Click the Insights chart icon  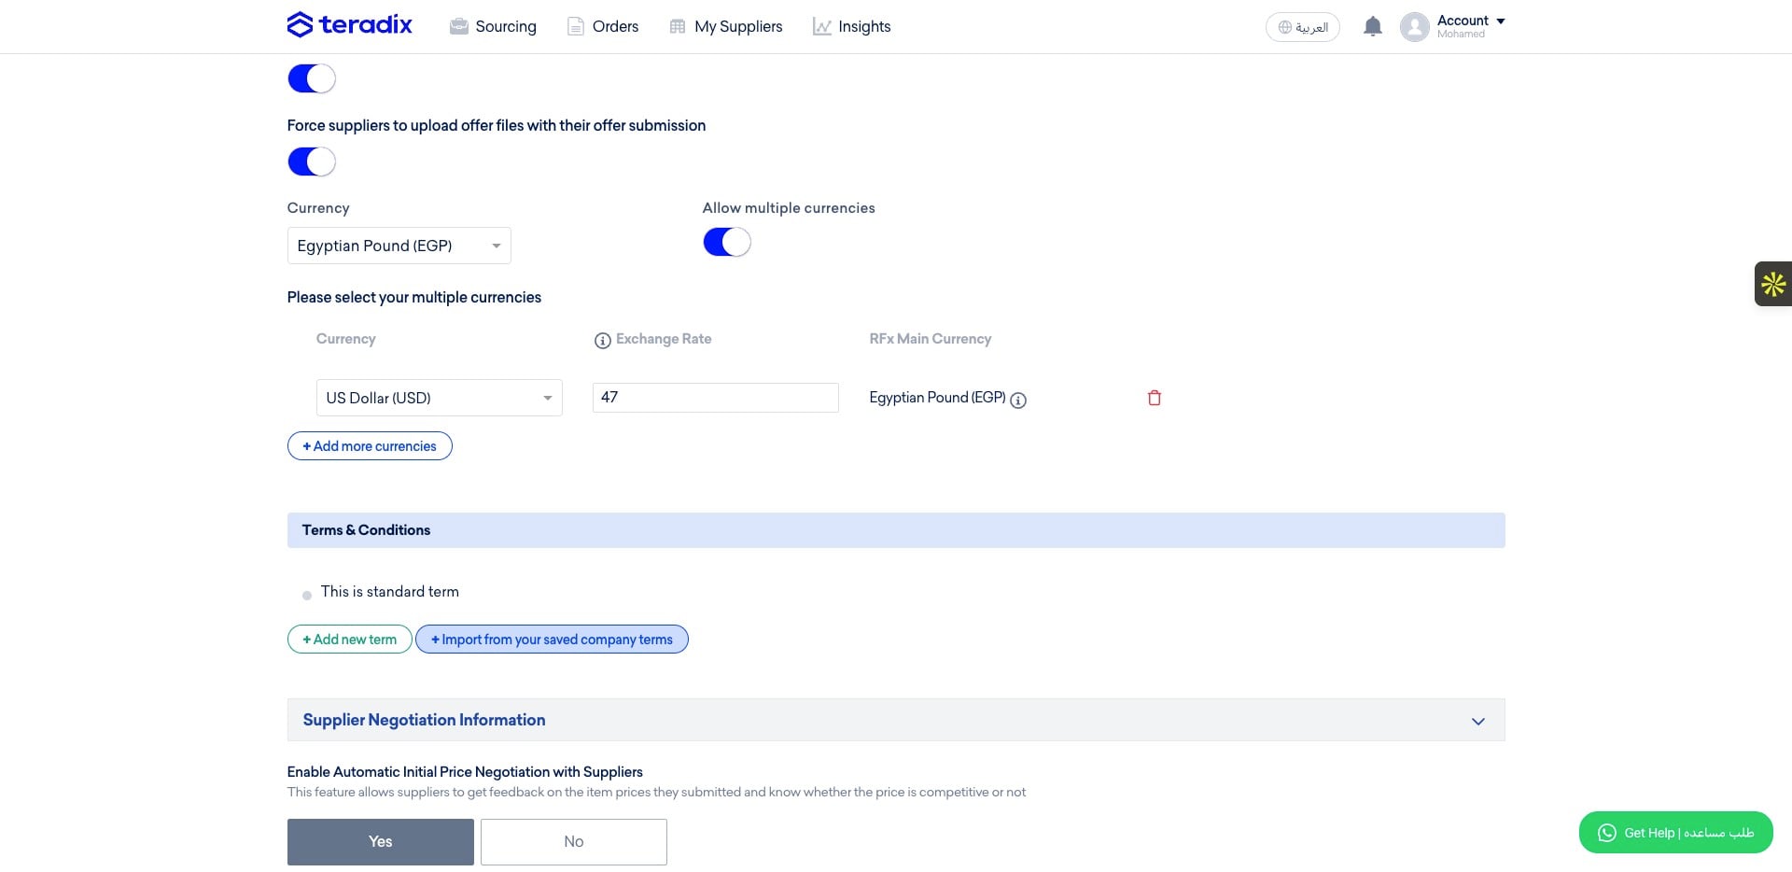pyautogui.click(x=821, y=26)
